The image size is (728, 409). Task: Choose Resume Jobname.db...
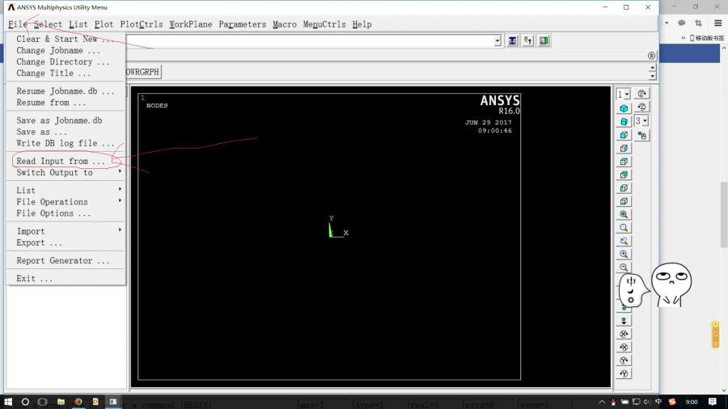pos(66,91)
